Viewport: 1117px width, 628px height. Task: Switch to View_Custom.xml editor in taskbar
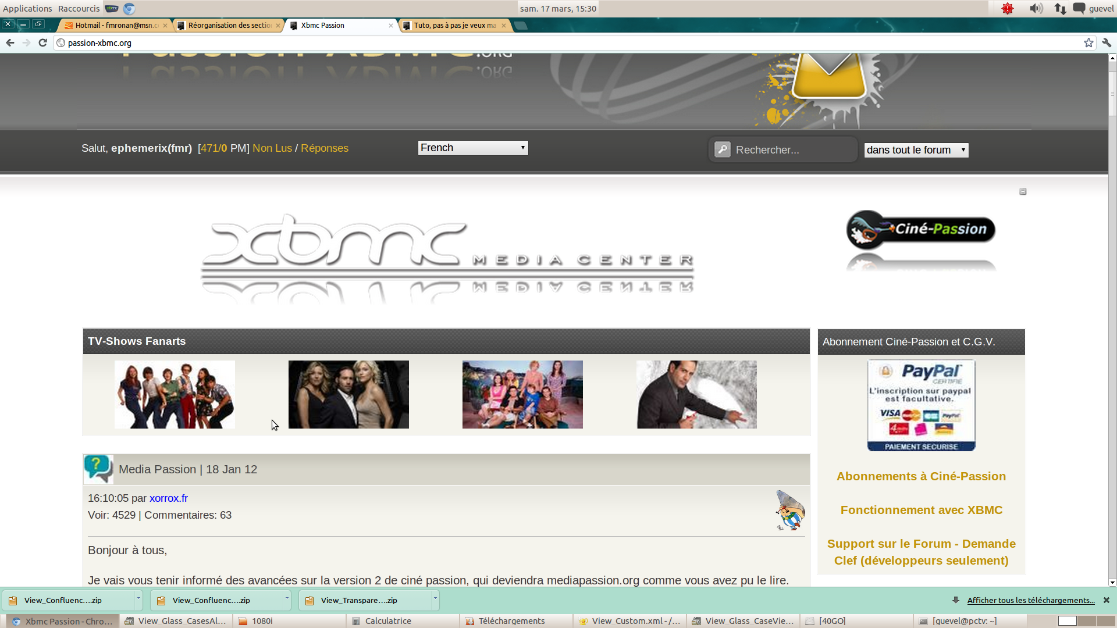629,621
